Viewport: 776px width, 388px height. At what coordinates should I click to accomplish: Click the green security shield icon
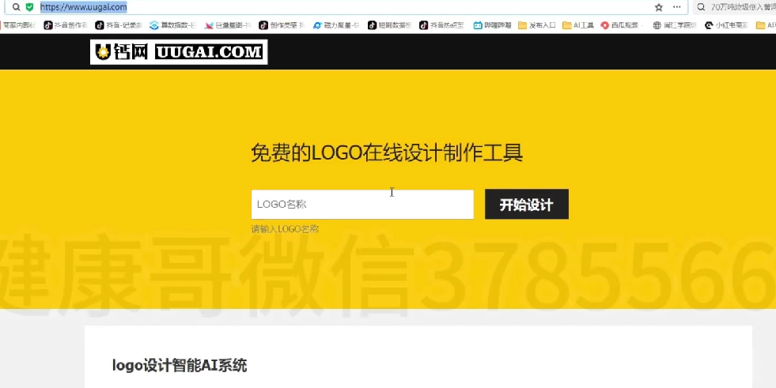point(29,7)
